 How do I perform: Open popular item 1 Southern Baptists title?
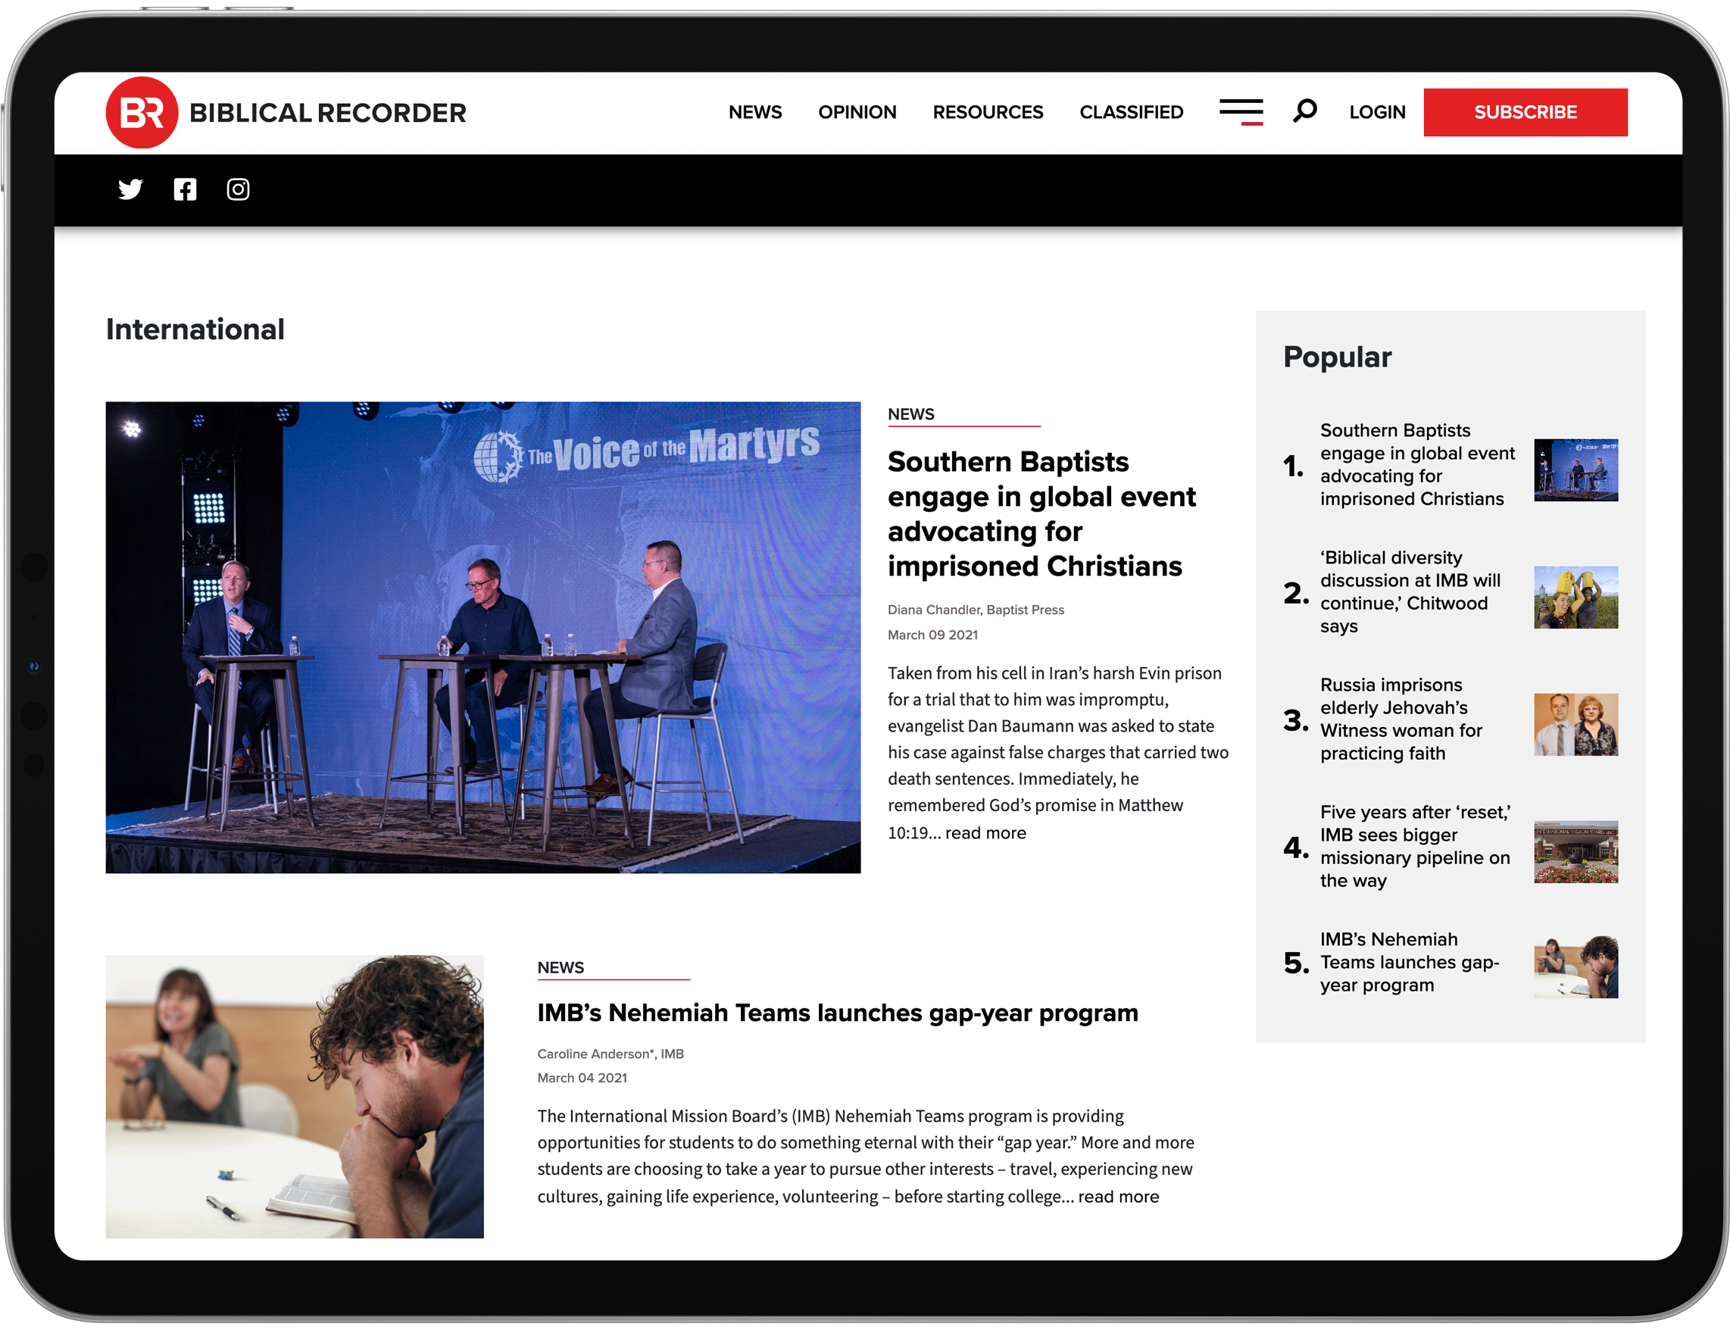tap(1416, 465)
